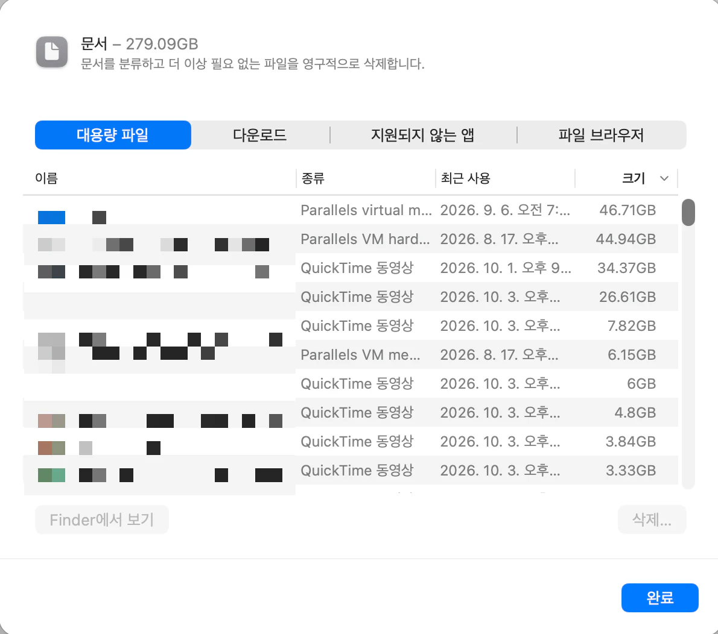
Task: Click the 문서 – 279.09GB heading
Action: point(139,44)
